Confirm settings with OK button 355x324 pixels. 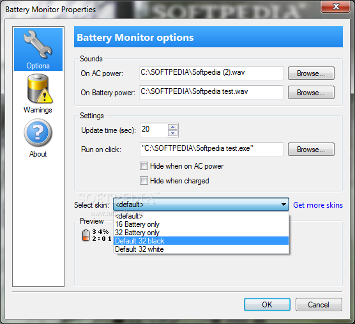pyautogui.click(x=267, y=305)
